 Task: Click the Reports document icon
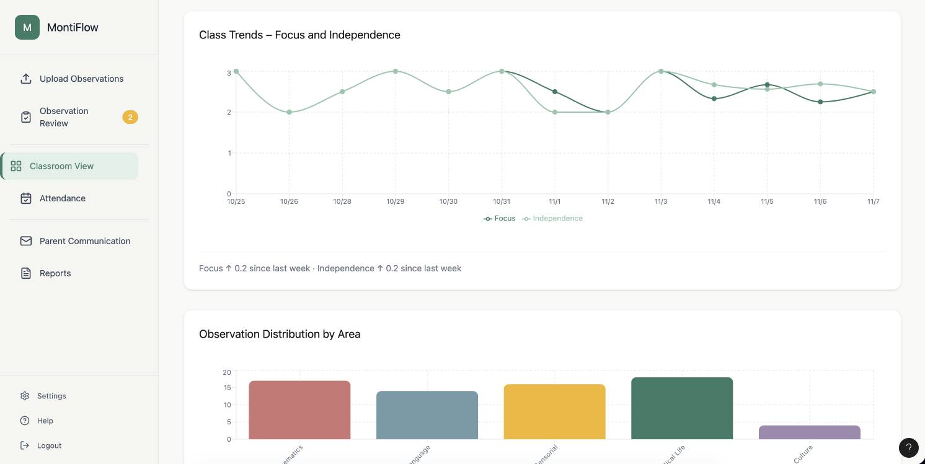(25, 273)
